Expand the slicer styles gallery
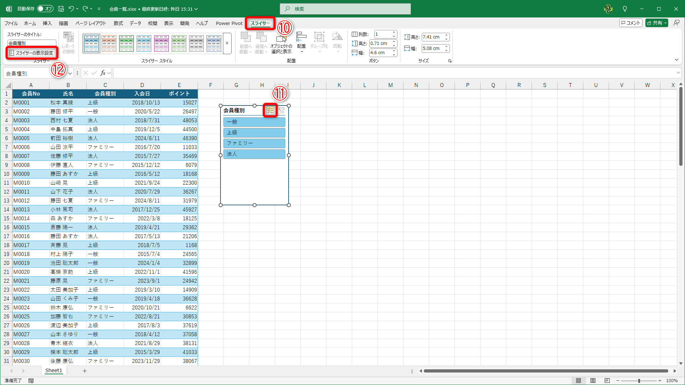 click(x=227, y=43)
